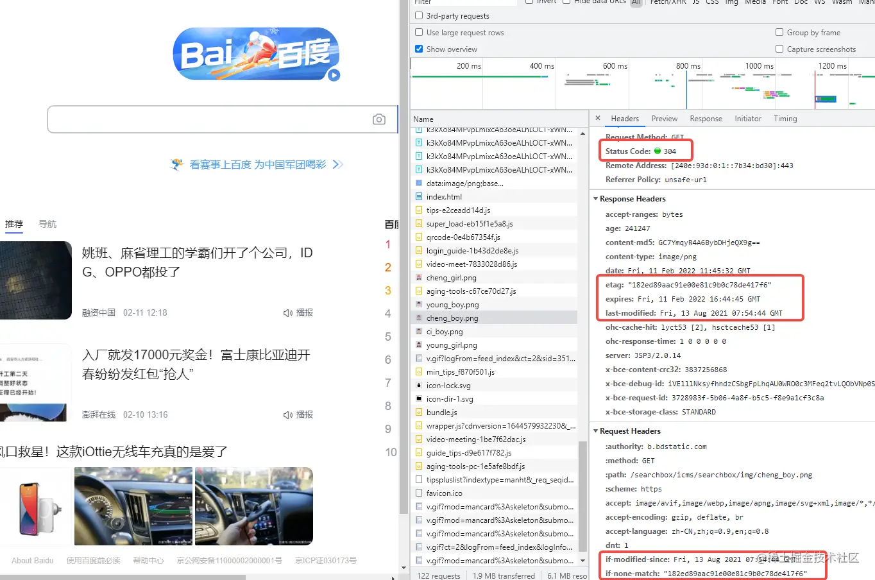Switch to the Preview tab
The height and width of the screenshot is (580, 875).
pos(665,119)
